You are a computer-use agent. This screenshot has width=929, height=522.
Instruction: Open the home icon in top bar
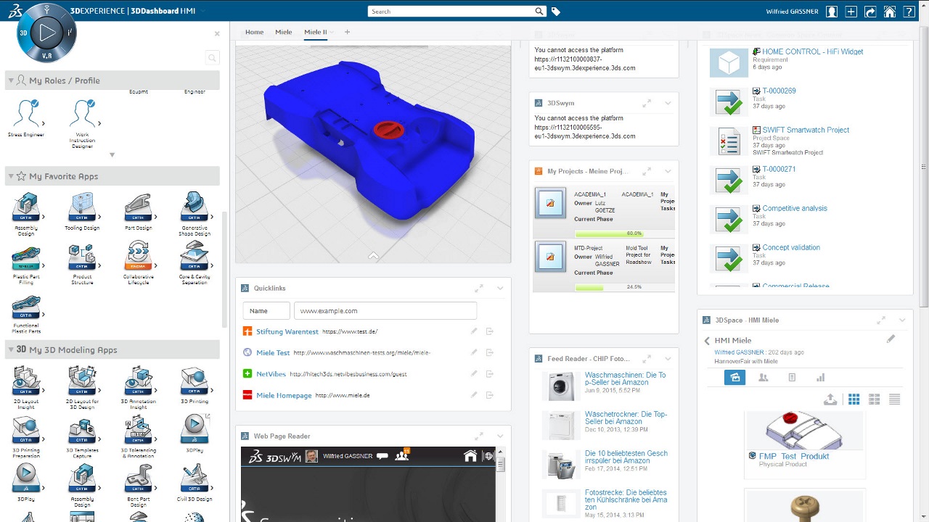[x=889, y=12]
